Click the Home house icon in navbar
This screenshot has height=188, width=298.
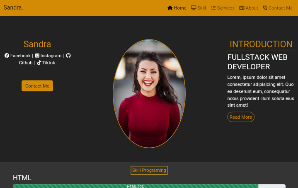[x=170, y=8]
